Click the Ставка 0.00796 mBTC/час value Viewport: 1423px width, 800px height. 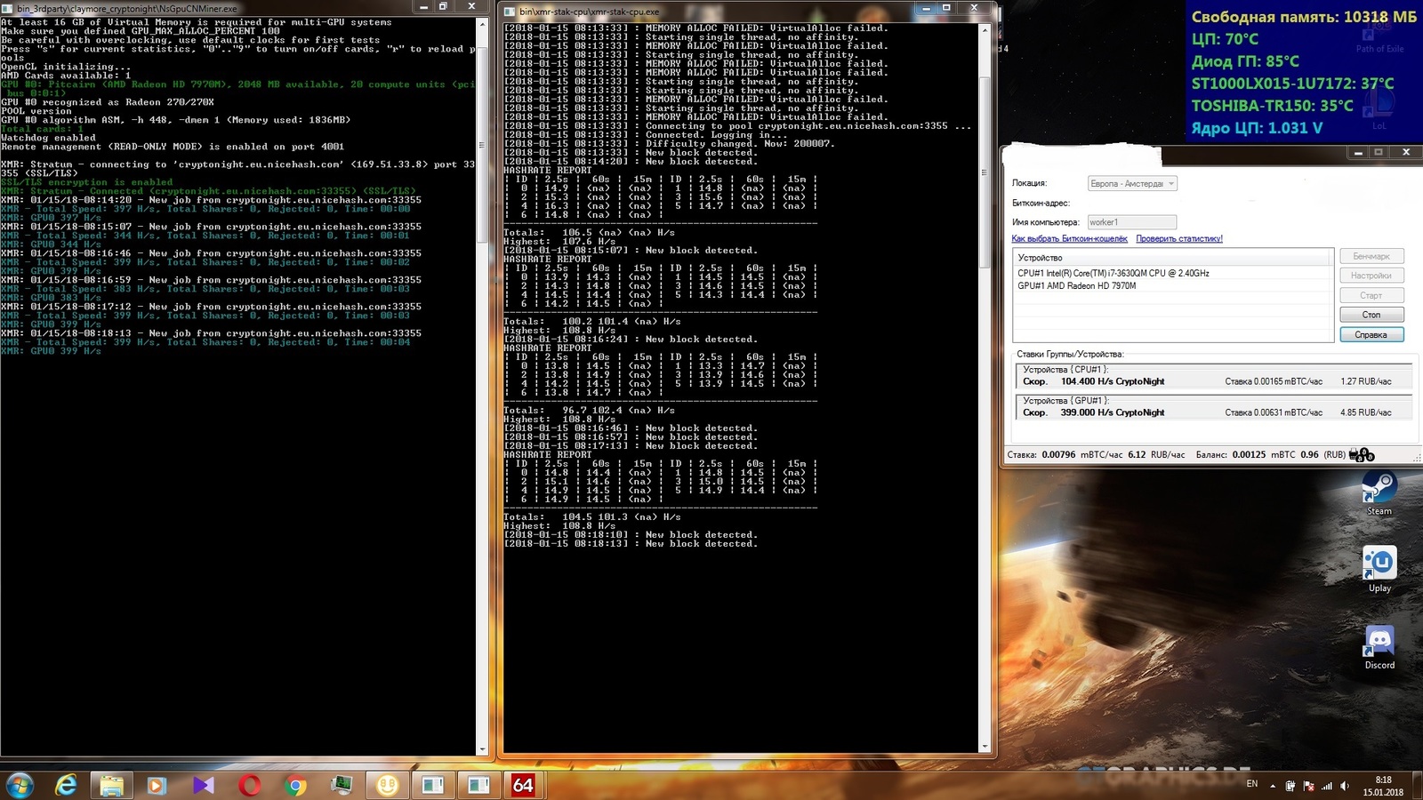click(1084, 454)
